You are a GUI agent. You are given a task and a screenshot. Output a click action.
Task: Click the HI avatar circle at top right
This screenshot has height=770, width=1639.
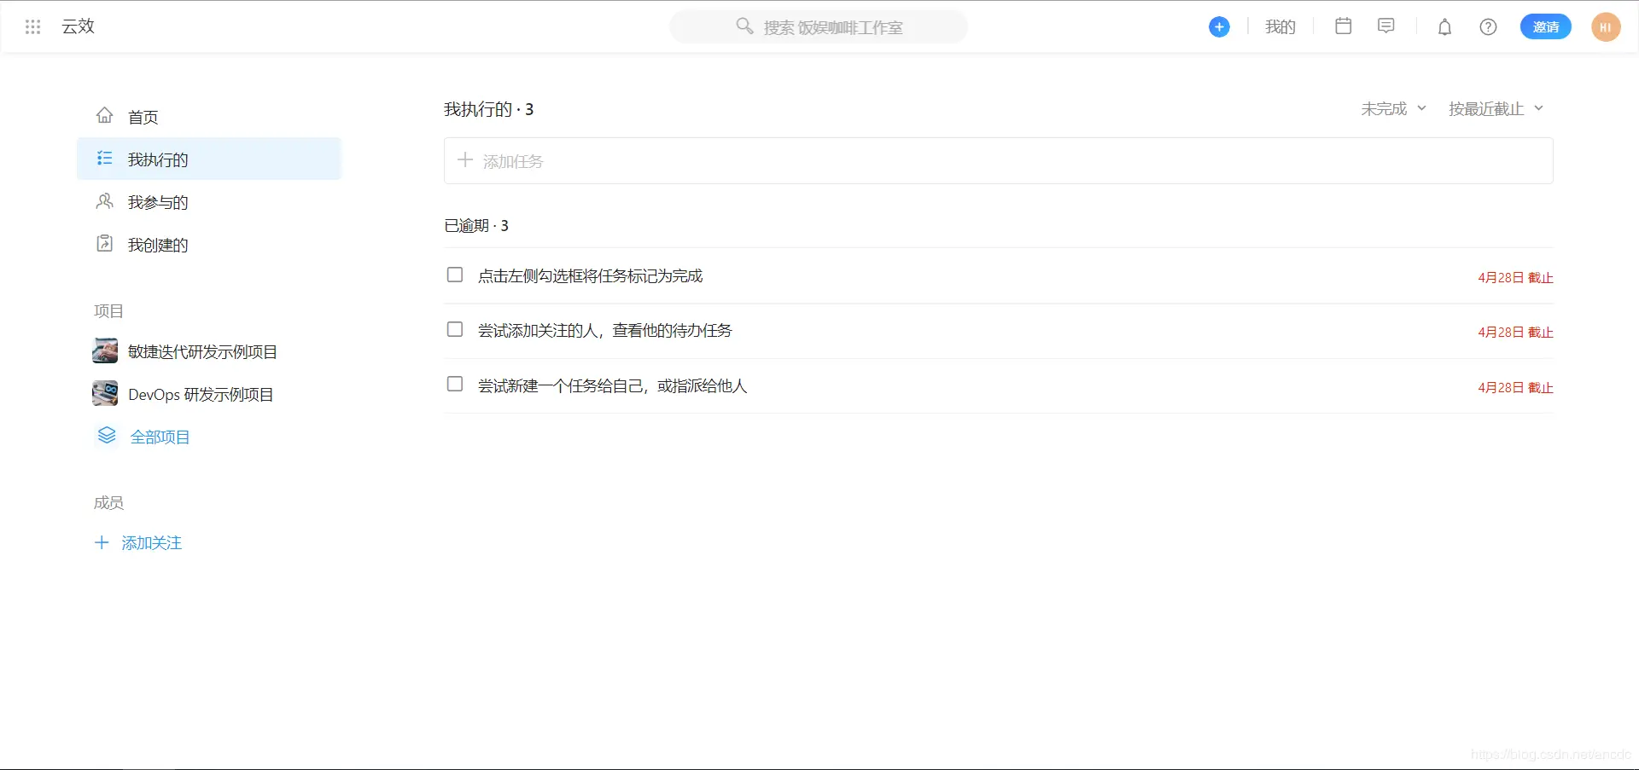pyautogui.click(x=1606, y=26)
